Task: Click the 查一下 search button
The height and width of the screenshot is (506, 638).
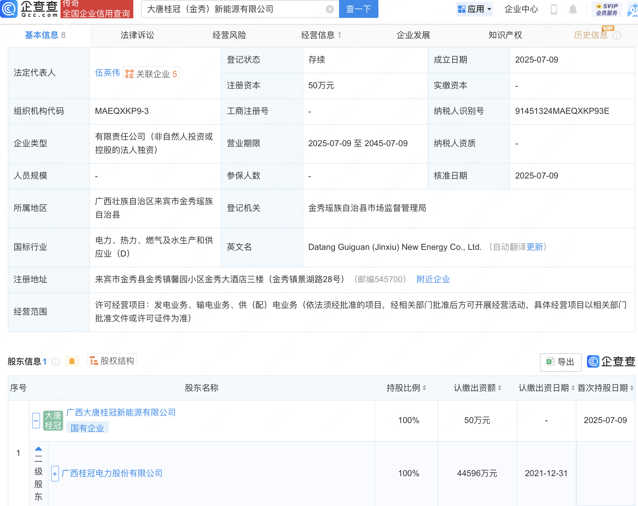Action: click(358, 9)
